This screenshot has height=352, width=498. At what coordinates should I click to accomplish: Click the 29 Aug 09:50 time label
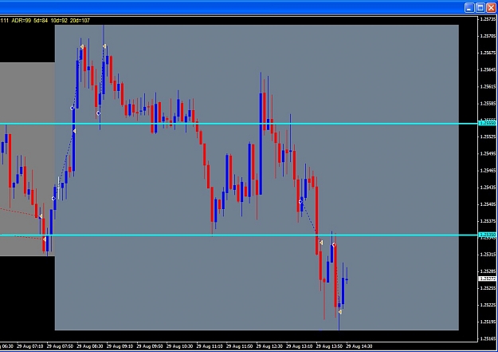point(150,346)
